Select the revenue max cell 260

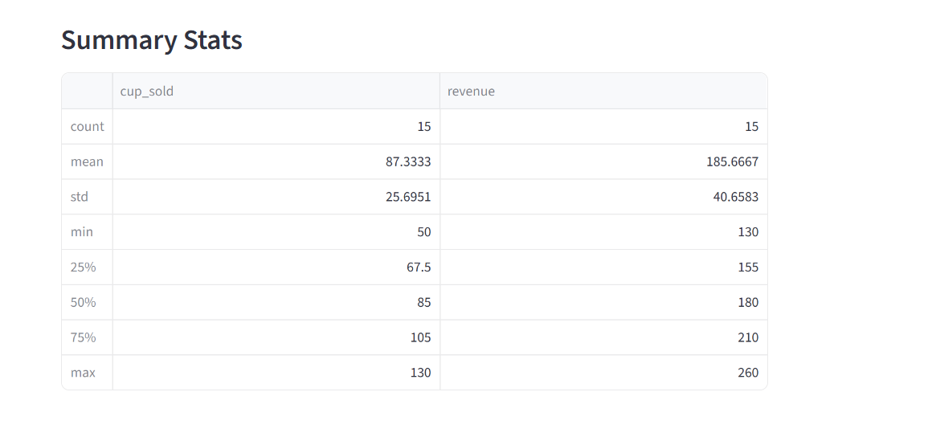point(603,373)
